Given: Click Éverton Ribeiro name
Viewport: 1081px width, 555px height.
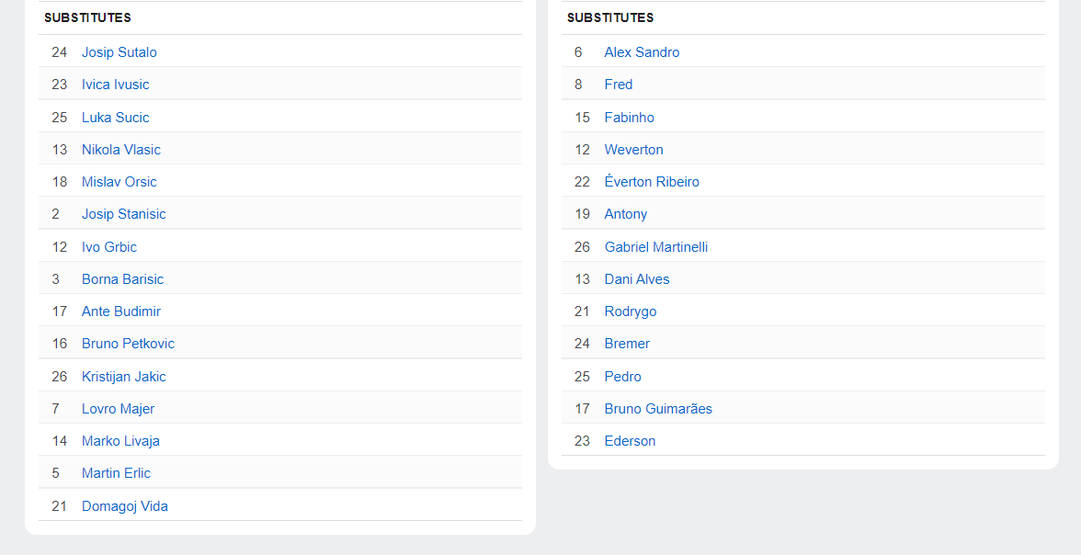Looking at the screenshot, I should point(652,182).
